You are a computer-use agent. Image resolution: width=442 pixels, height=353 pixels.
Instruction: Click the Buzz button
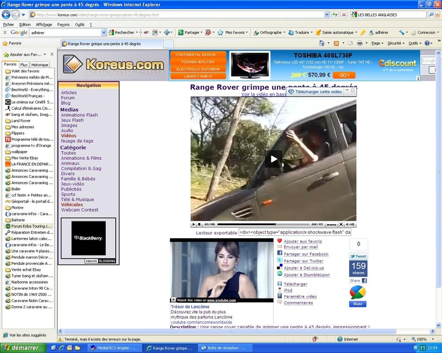[358, 304]
